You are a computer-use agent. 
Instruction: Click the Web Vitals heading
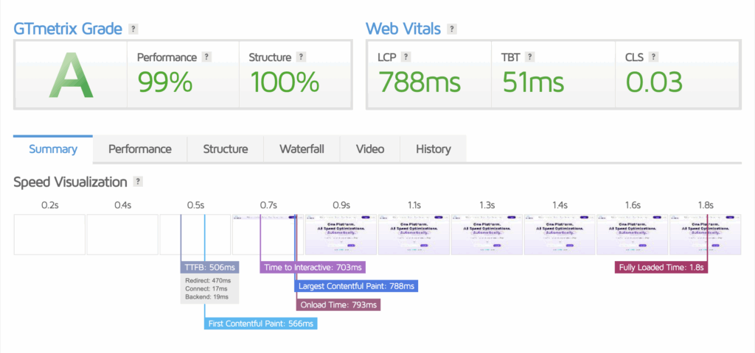[x=403, y=29]
